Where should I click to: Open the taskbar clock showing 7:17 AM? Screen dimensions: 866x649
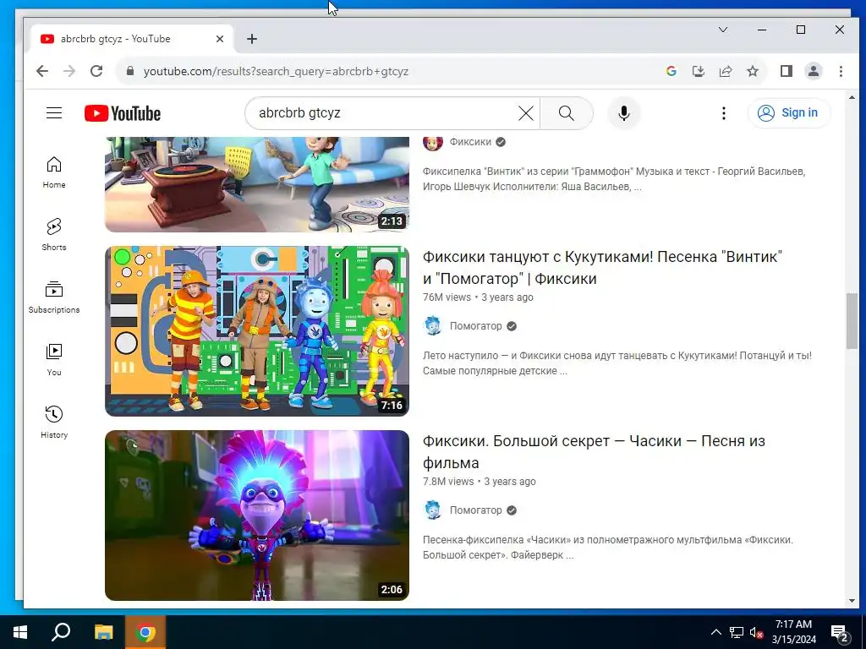click(x=793, y=632)
